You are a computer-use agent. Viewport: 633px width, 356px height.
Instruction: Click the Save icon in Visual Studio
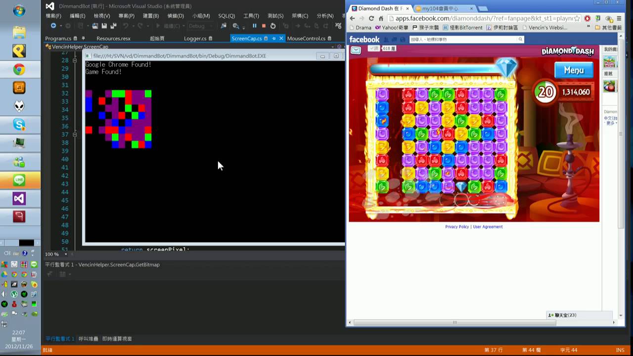pos(104,26)
